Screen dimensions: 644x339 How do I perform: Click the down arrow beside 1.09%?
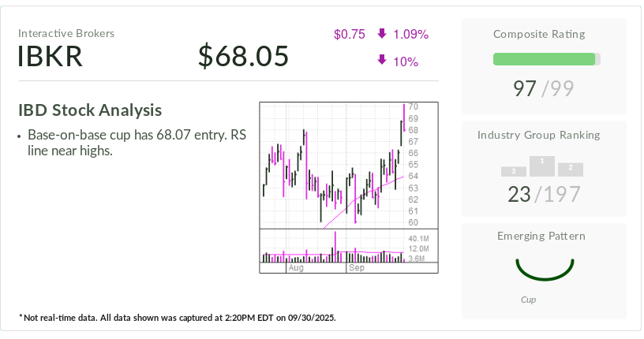click(x=382, y=34)
